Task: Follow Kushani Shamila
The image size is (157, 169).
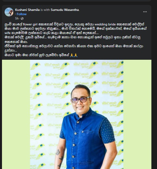Action: (21, 14)
